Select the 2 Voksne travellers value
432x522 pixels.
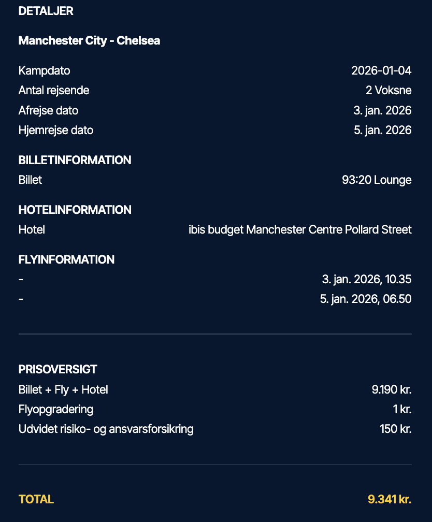pos(388,90)
